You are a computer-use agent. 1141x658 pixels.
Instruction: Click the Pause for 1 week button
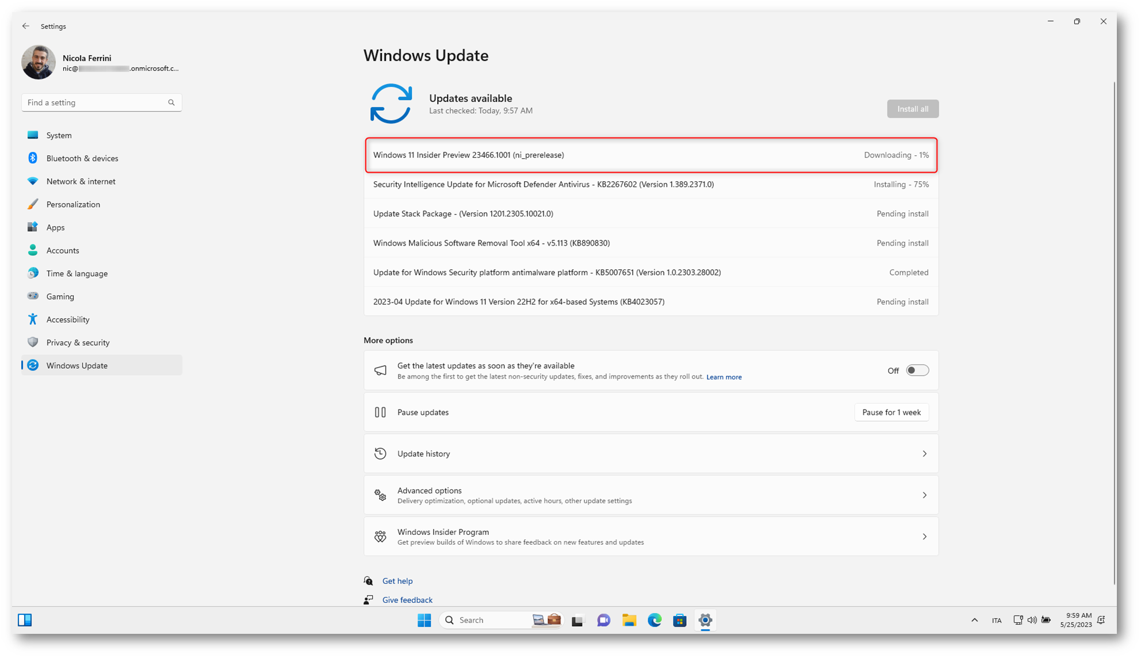tap(891, 412)
